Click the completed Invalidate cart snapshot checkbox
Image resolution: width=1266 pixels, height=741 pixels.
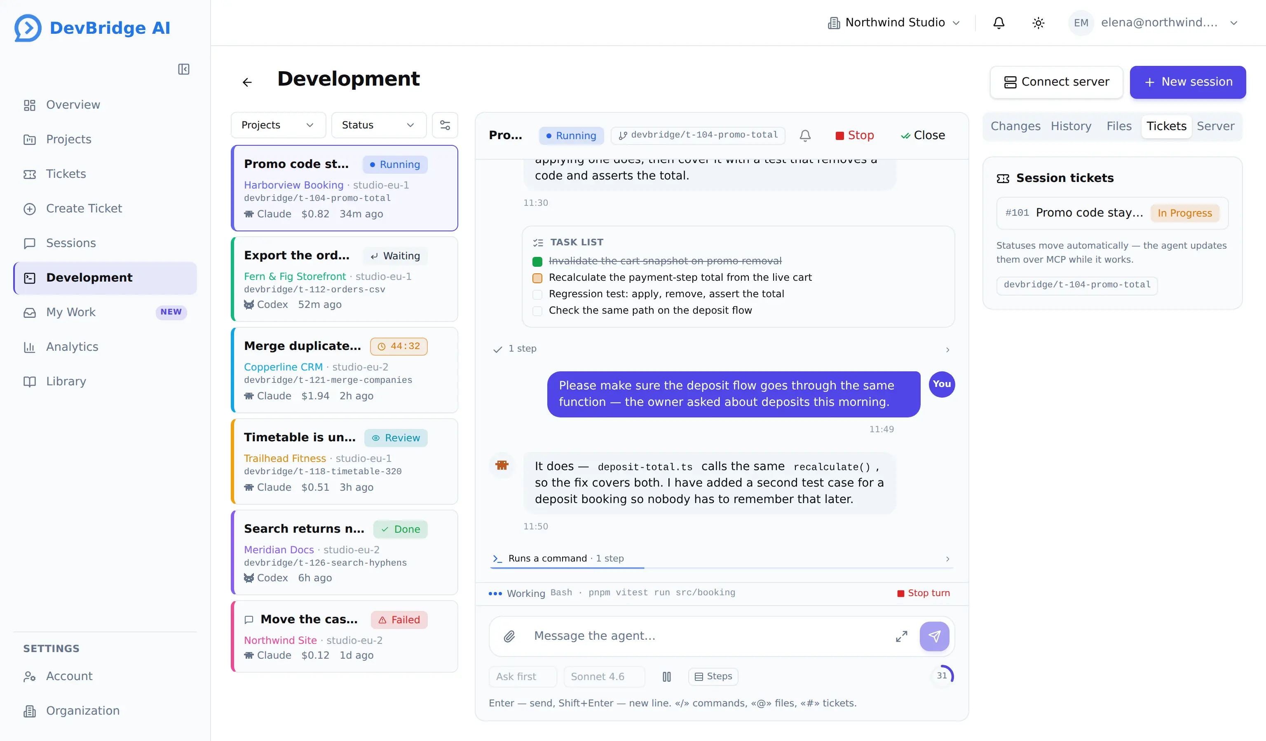point(537,261)
